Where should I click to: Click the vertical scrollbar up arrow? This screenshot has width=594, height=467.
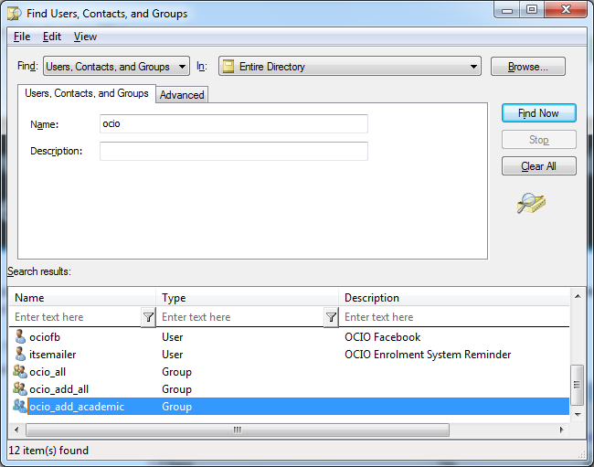click(x=578, y=296)
